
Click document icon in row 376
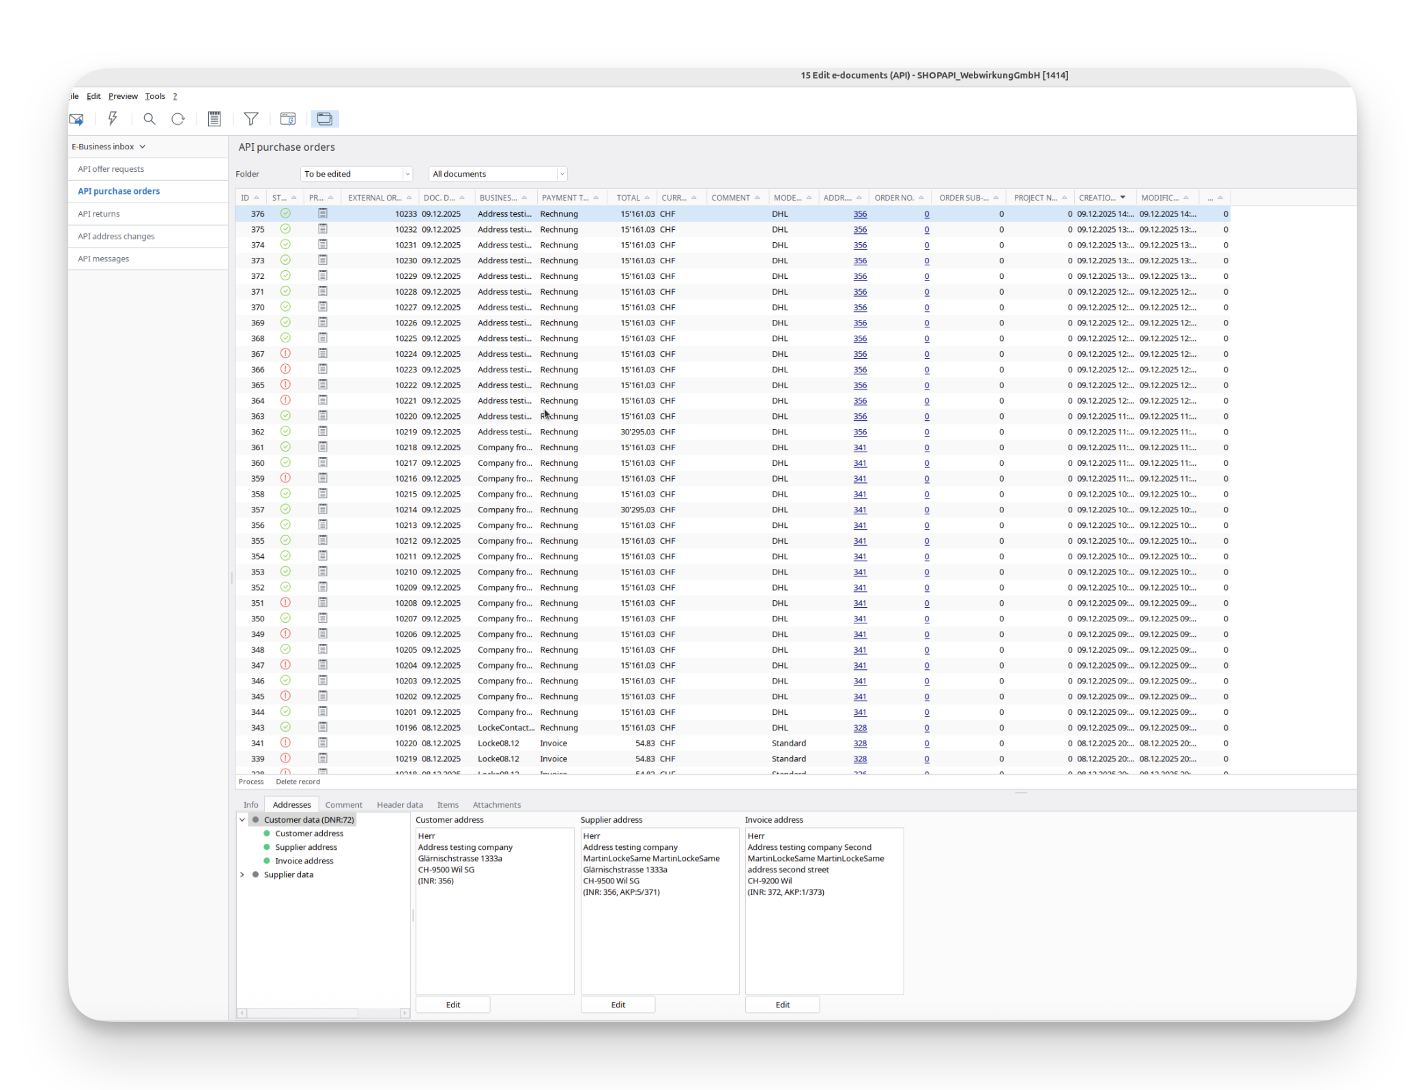(323, 213)
